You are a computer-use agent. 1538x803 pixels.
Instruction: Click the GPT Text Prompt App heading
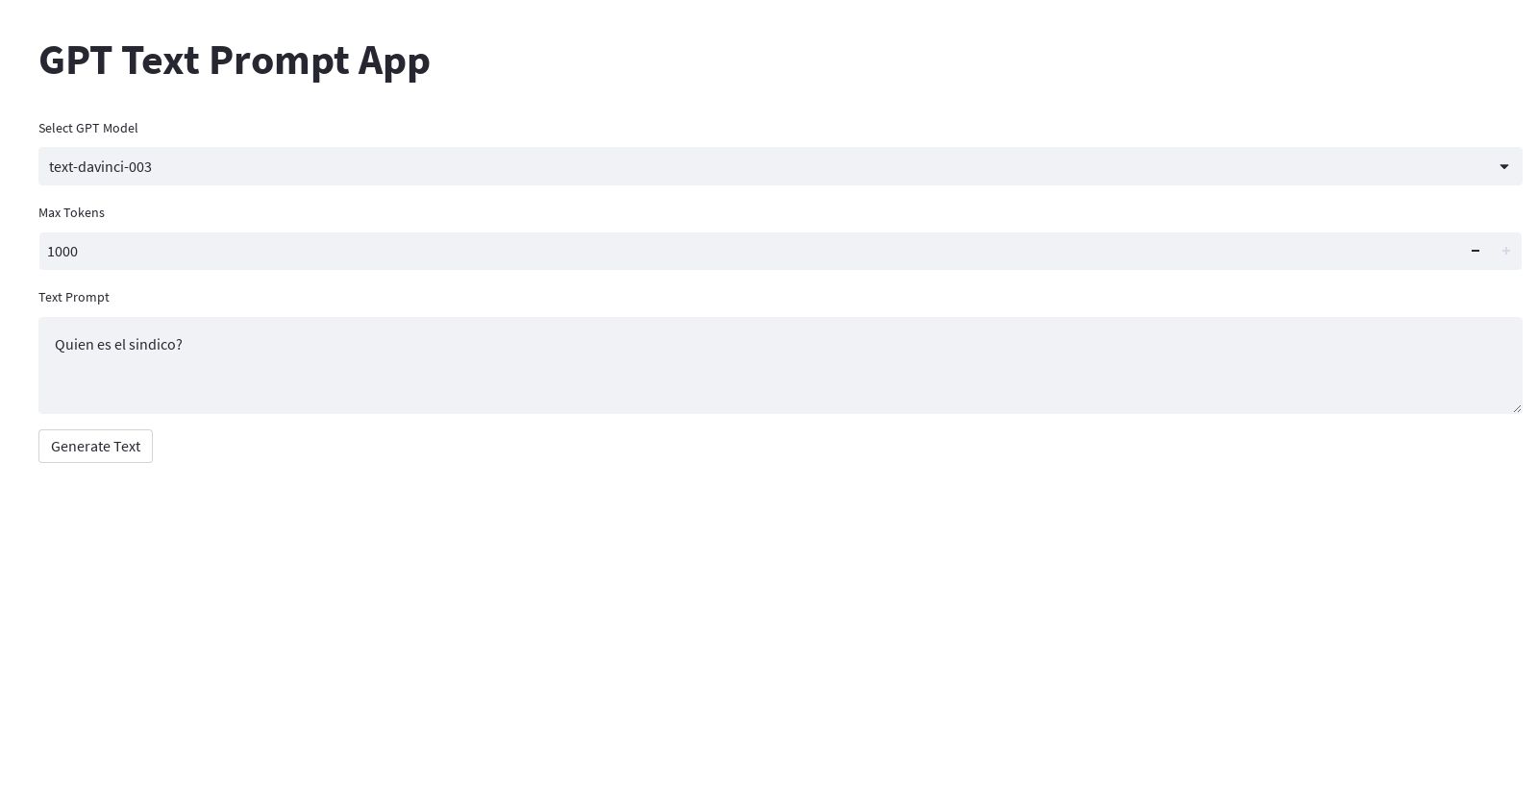(234, 60)
